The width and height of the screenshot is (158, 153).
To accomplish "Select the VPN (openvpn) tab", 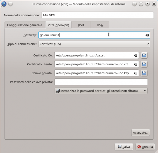I will (x=58, y=25).
